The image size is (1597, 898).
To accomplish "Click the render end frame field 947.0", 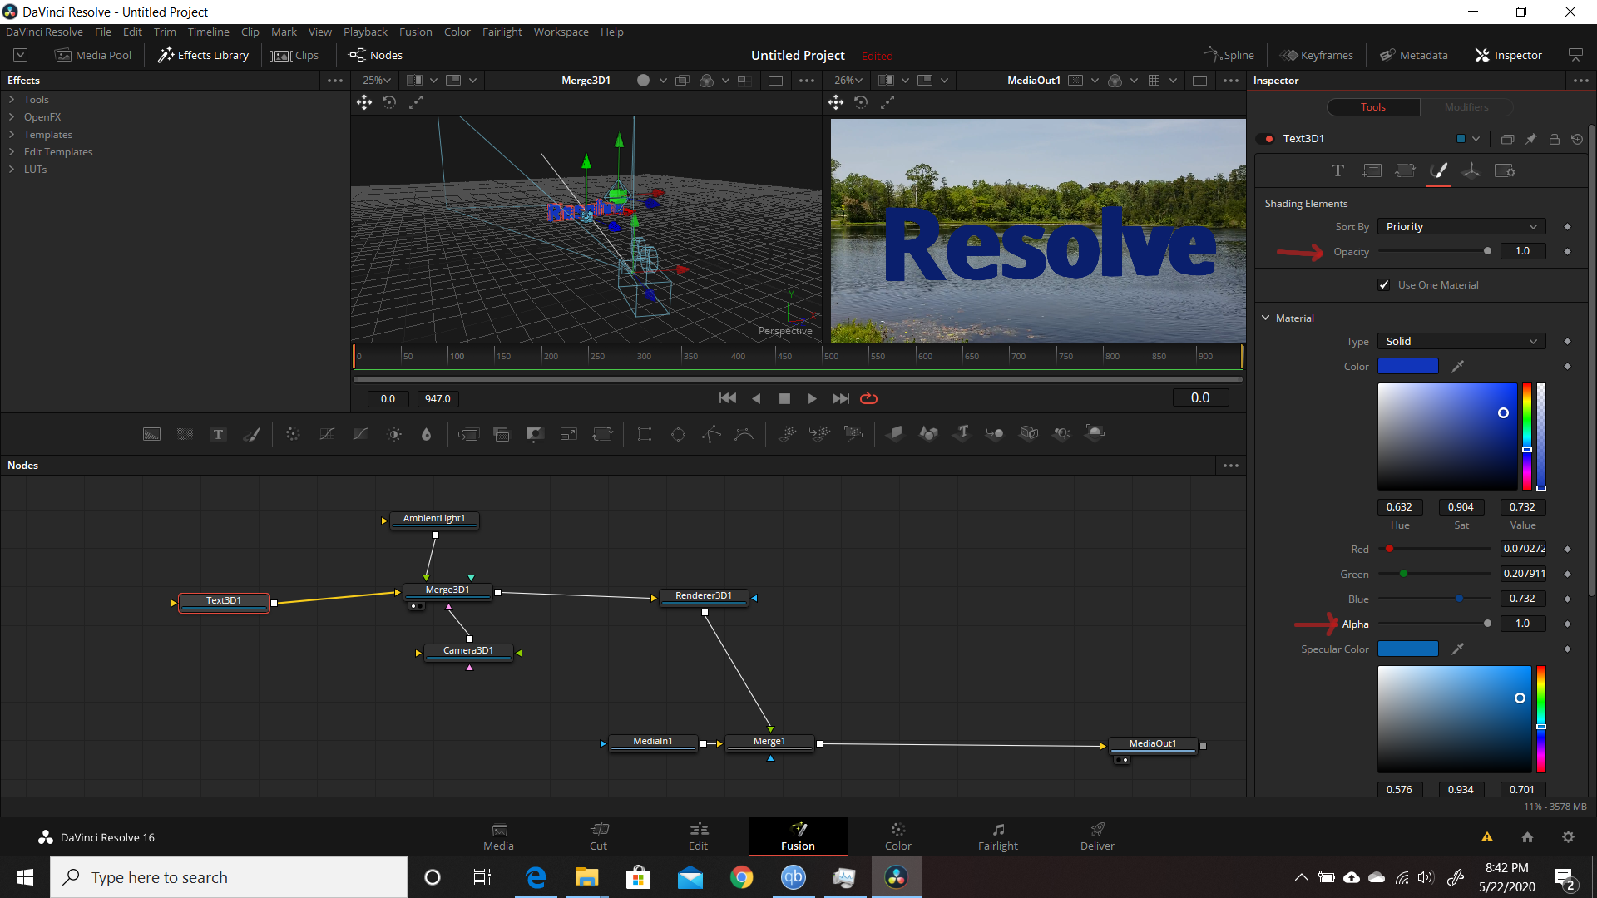I will [x=438, y=399].
